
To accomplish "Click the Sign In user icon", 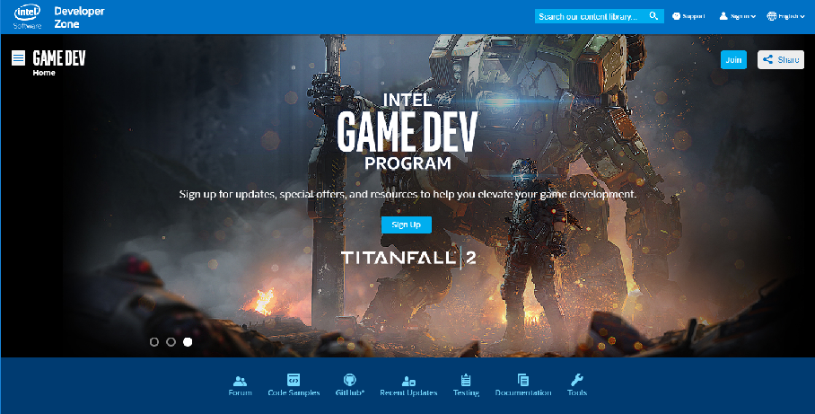I will click(x=723, y=16).
